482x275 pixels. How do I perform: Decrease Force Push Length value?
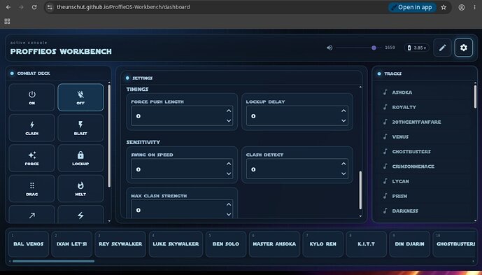[x=229, y=120]
